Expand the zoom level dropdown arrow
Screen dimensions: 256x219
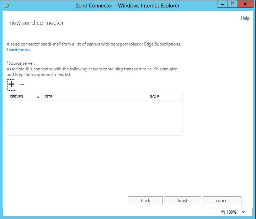tap(244, 212)
